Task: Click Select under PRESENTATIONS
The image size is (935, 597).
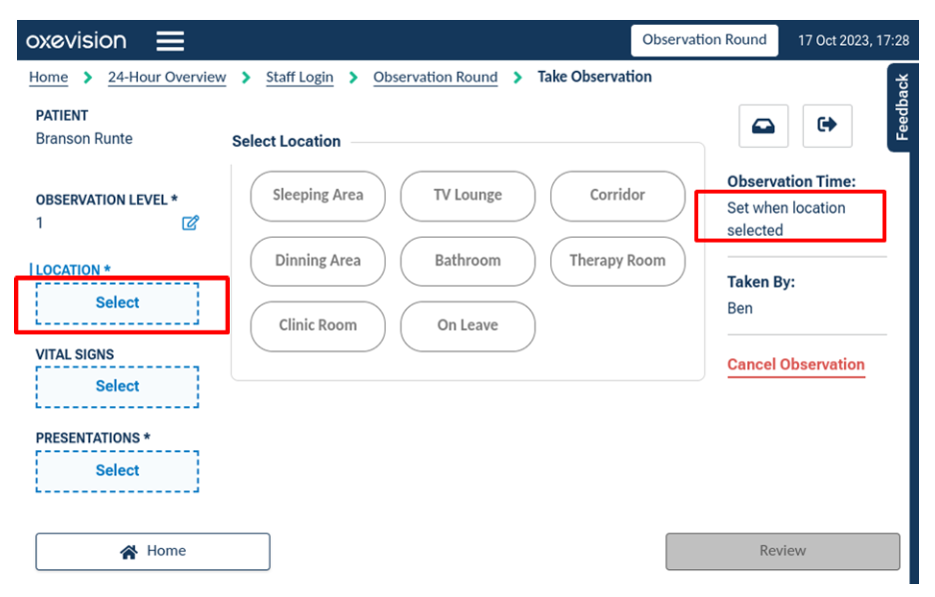Action: click(118, 471)
